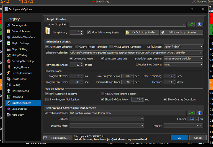Open Region dropdown arrow

pyautogui.click(x=198, y=126)
